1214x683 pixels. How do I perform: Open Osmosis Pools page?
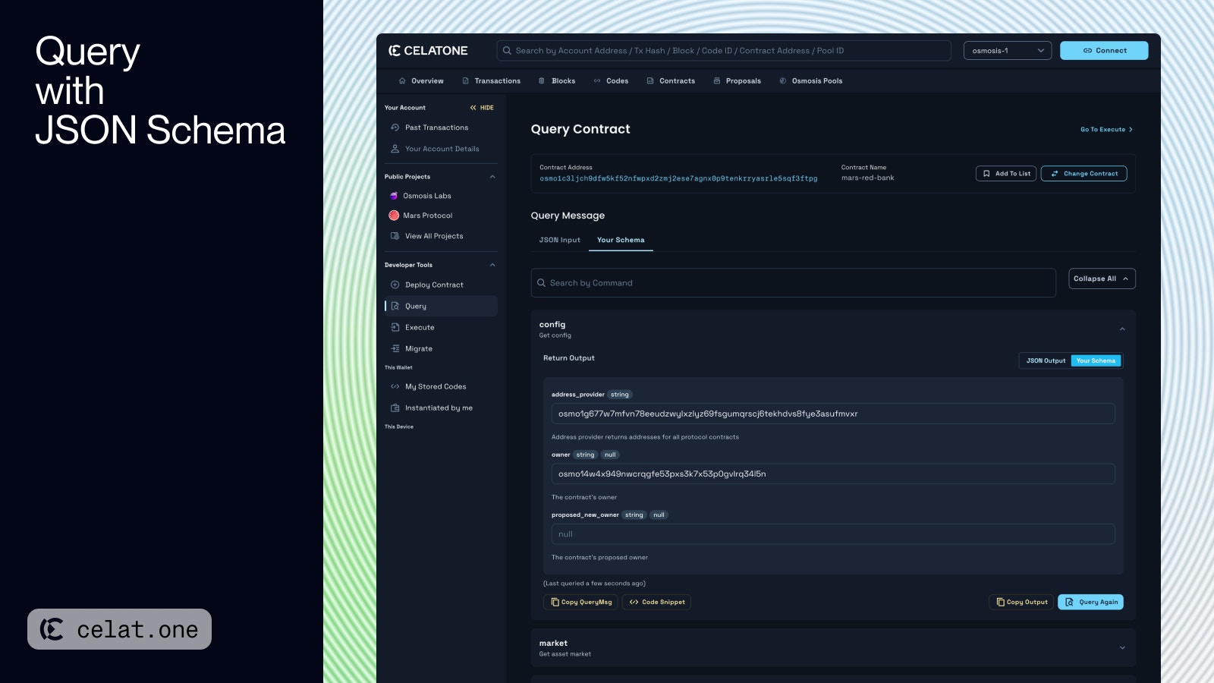click(810, 81)
